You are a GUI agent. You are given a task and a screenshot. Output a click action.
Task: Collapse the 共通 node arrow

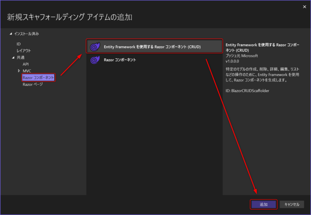pyautogui.click(x=13, y=57)
